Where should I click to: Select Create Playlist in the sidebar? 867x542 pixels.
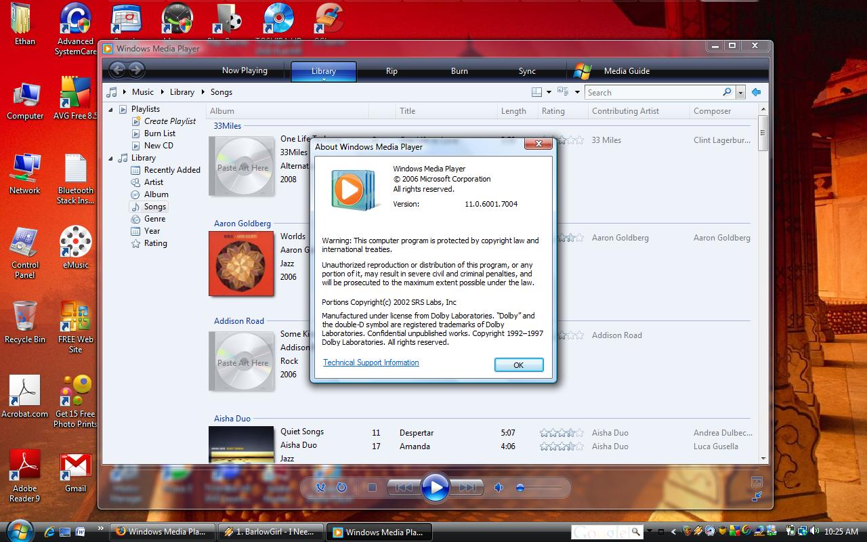(x=170, y=121)
